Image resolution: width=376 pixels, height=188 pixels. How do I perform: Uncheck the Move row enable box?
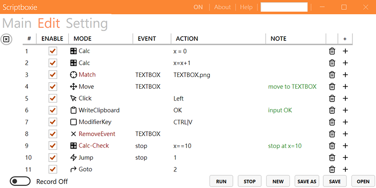[x=53, y=86]
